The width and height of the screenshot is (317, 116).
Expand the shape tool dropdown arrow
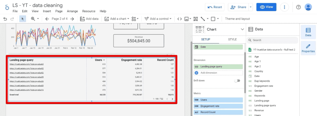click(218, 19)
